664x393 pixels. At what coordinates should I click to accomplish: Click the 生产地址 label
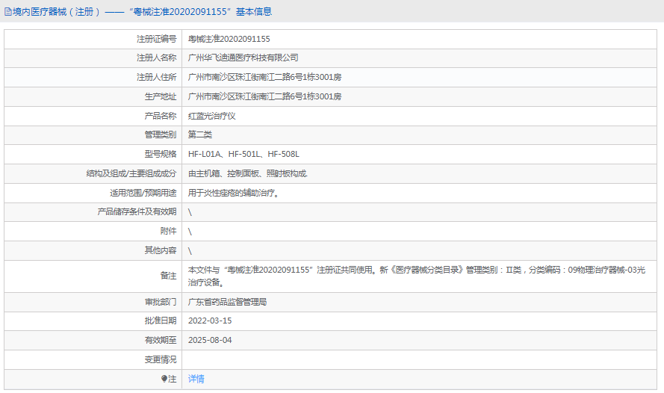click(x=161, y=96)
